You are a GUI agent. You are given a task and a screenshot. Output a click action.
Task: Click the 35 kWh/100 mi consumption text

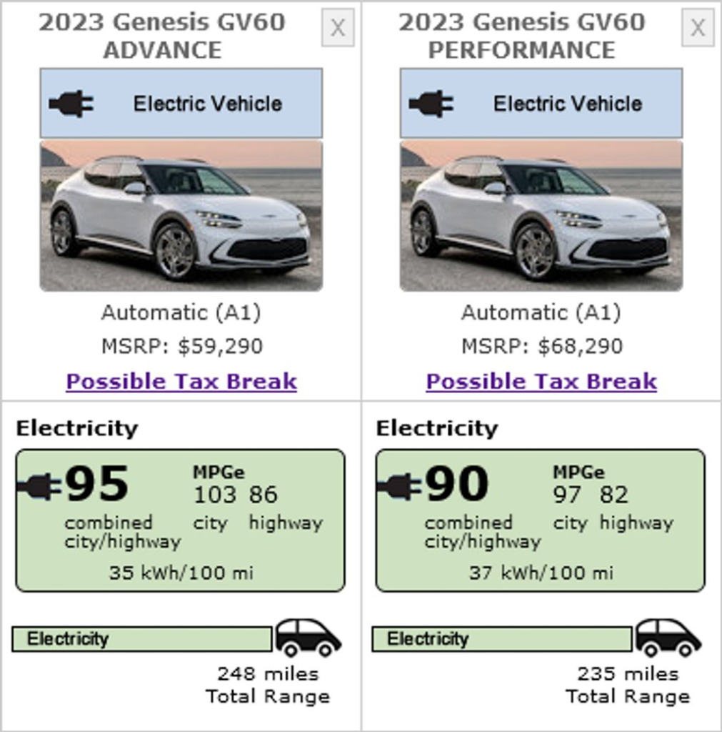coord(181,573)
